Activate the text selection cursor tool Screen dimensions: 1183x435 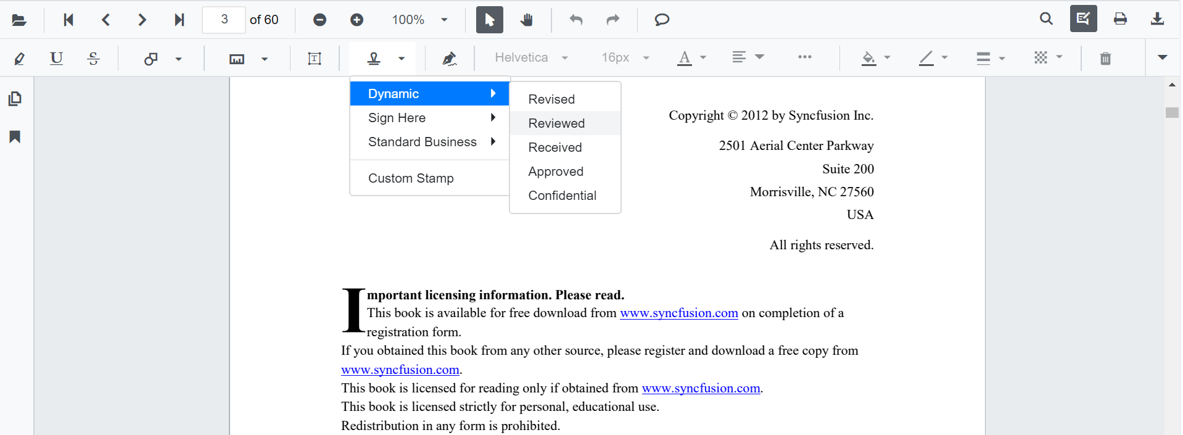490,20
